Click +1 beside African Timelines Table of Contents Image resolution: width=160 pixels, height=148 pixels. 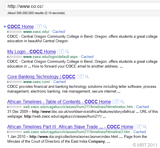(x=116, y=102)
